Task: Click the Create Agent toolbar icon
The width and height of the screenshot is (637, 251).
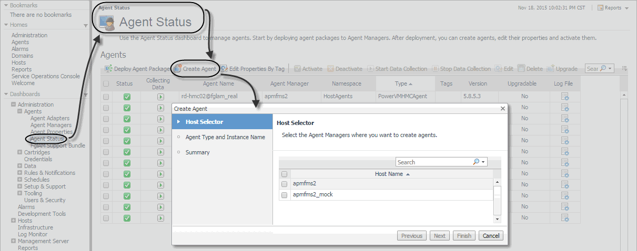Action: tap(178, 69)
